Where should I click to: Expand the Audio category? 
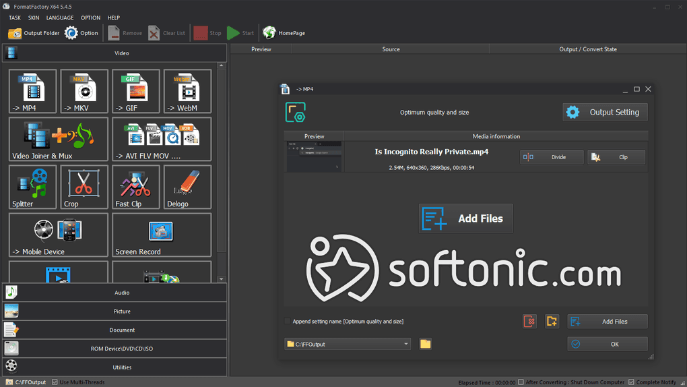115,293
